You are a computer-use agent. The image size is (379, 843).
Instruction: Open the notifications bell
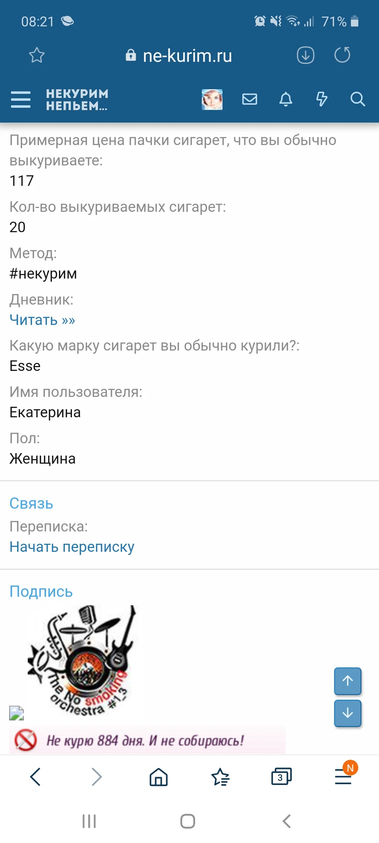click(x=285, y=99)
